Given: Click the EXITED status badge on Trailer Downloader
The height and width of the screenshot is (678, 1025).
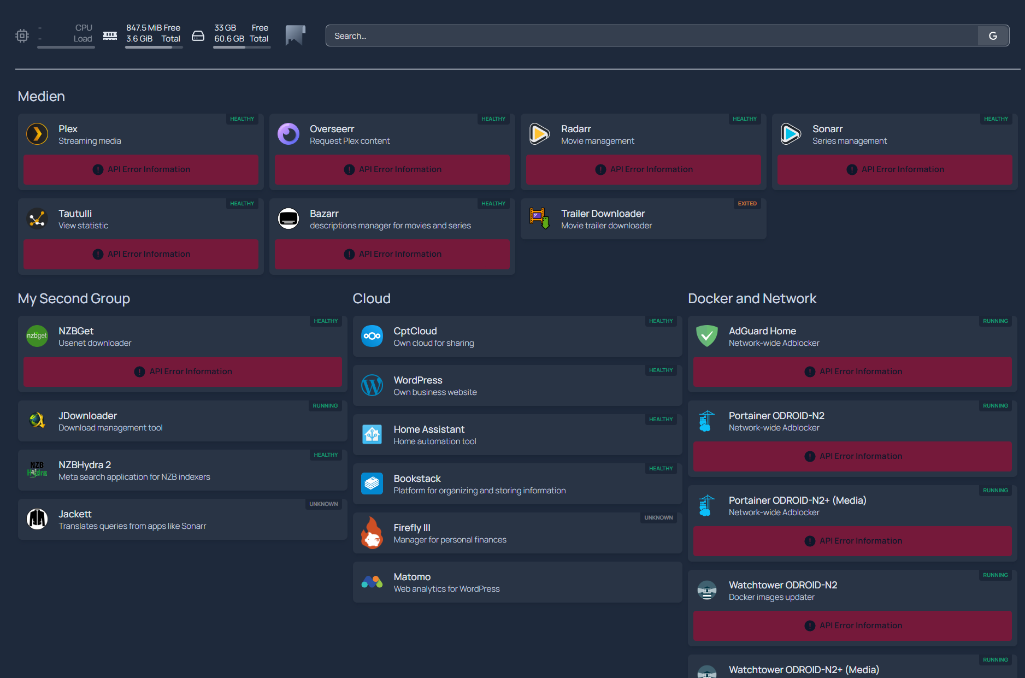Looking at the screenshot, I should pos(747,203).
